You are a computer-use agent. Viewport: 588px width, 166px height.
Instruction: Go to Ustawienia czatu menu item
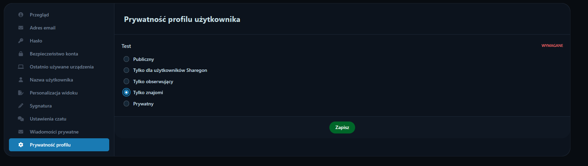(48, 119)
